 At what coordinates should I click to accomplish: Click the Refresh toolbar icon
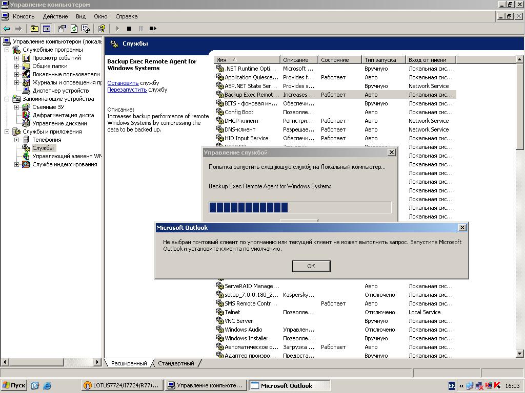click(x=74, y=29)
